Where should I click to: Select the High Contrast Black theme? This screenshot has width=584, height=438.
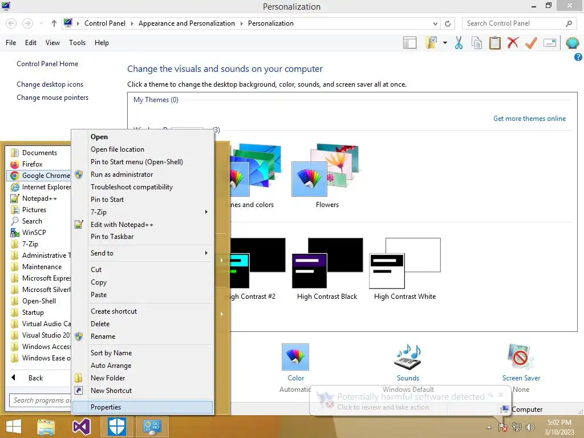pos(327,263)
